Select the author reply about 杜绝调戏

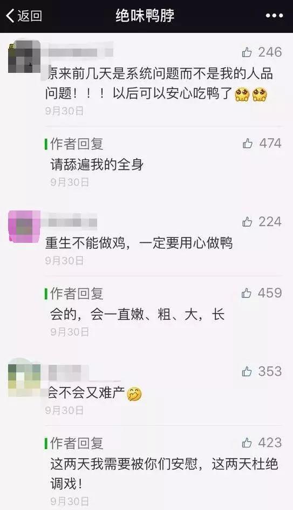tap(164, 474)
